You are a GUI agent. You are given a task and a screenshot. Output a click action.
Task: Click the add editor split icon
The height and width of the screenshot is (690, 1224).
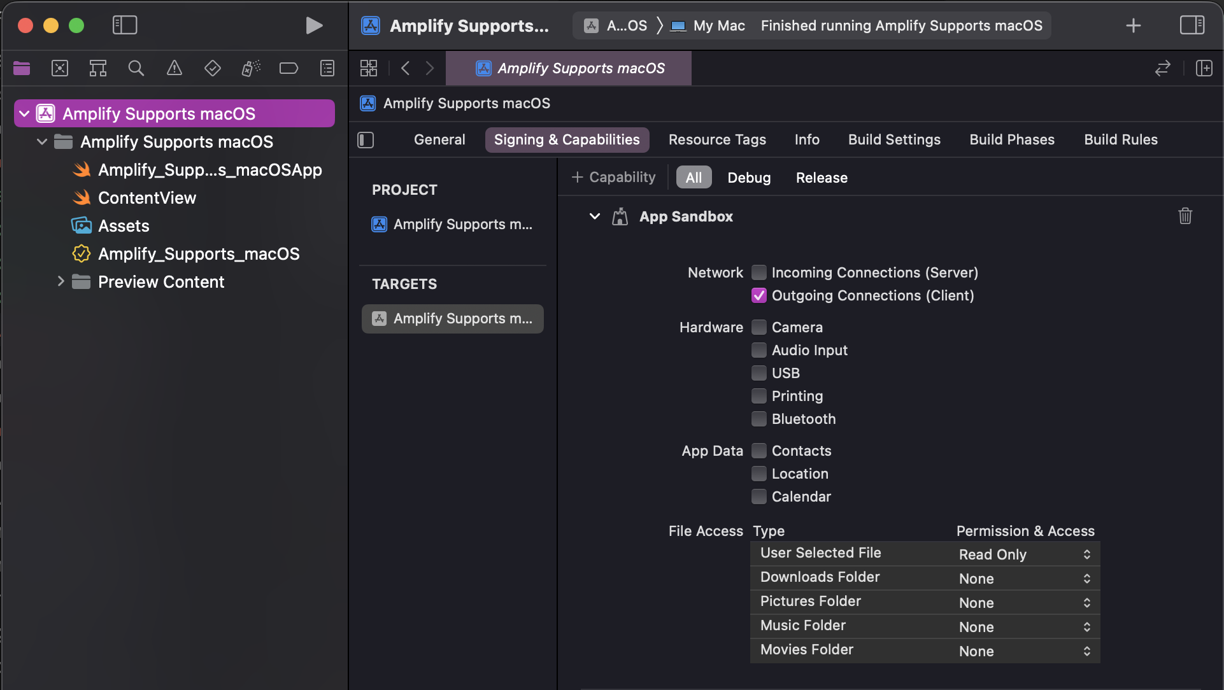(x=1204, y=68)
